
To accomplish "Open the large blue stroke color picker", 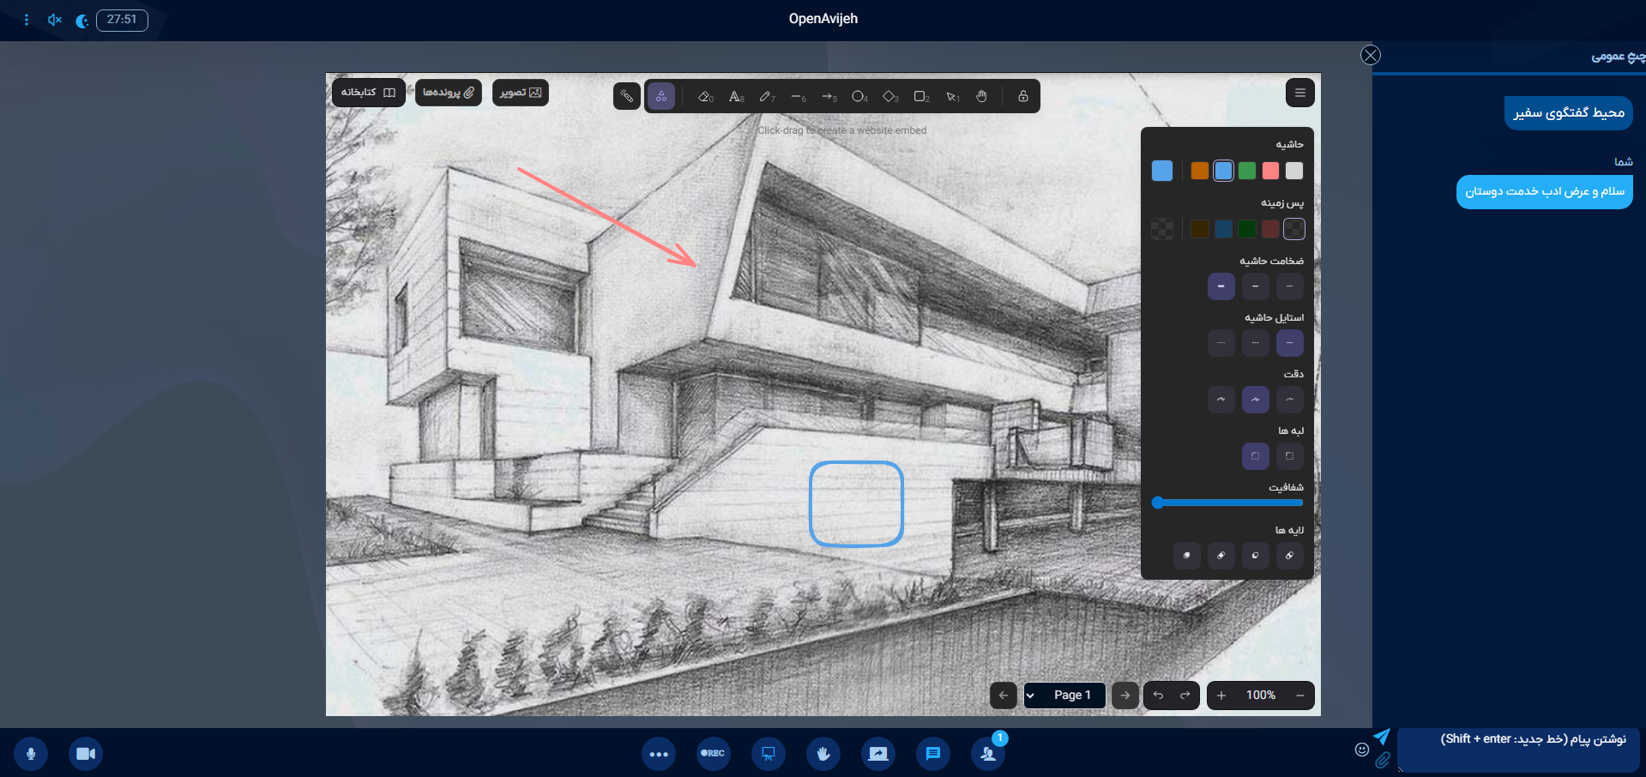I will tap(1162, 171).
